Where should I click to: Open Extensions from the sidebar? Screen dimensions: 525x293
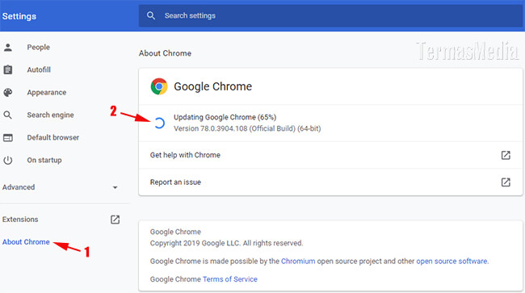(20, 220)
